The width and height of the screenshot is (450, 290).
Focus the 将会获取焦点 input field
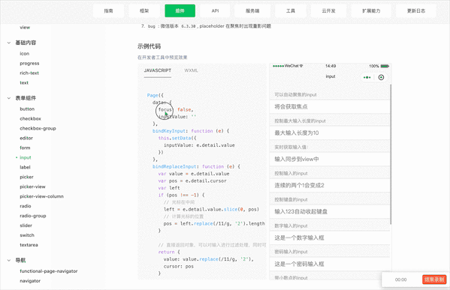tap(330, 106)
